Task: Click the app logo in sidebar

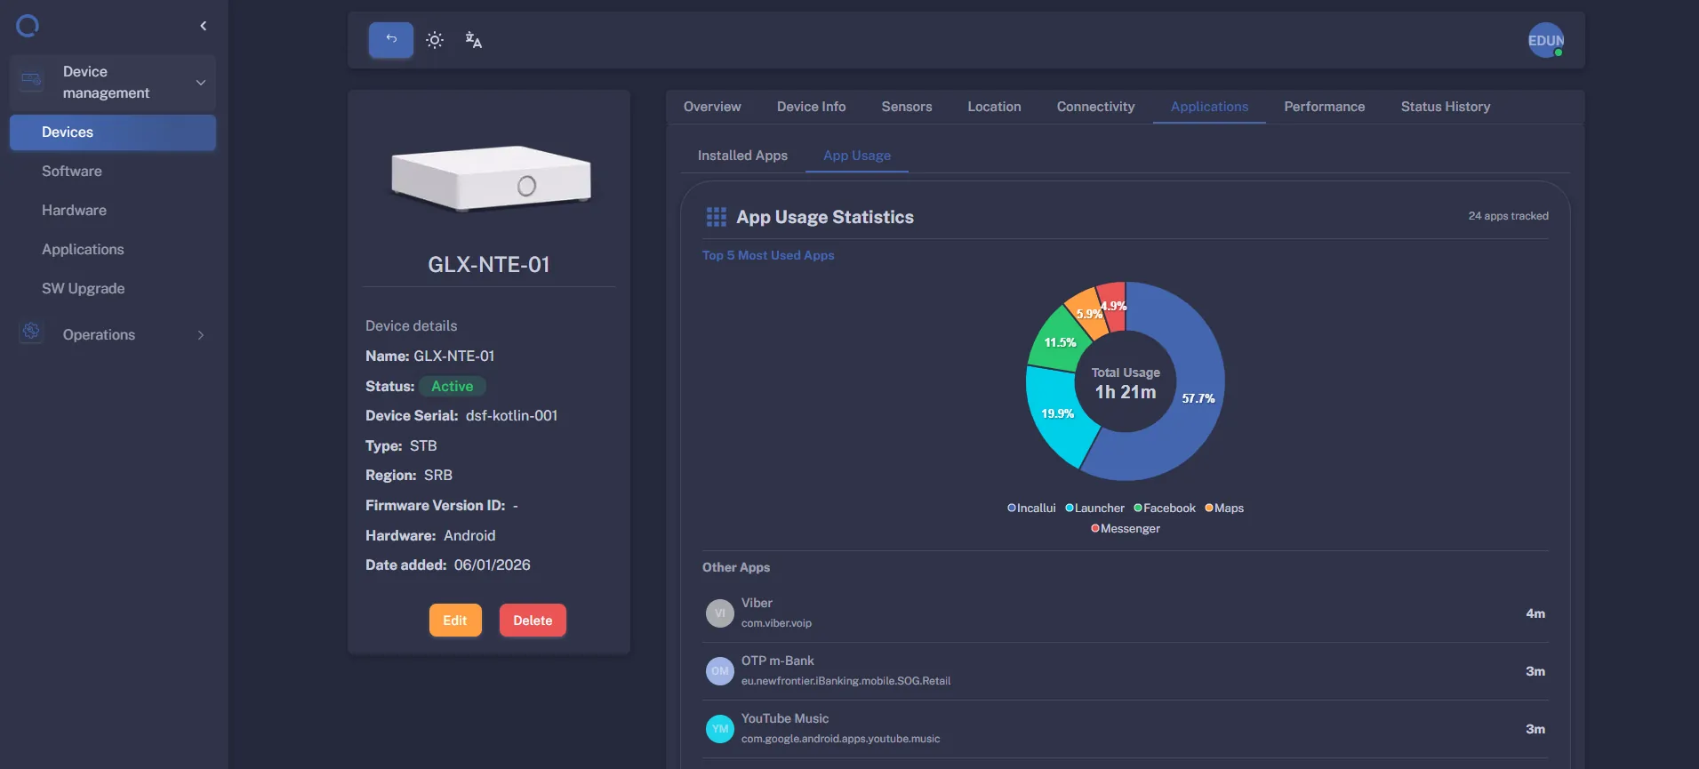Action: pos(28,26)
